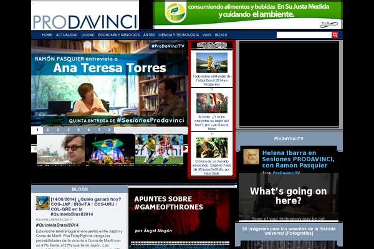Open 'Helena Ibarra en Sesiones PRODAVINCI' video title
Image resolution: width=374 pixels, height=249 pixels.
[x=298, y=159]
